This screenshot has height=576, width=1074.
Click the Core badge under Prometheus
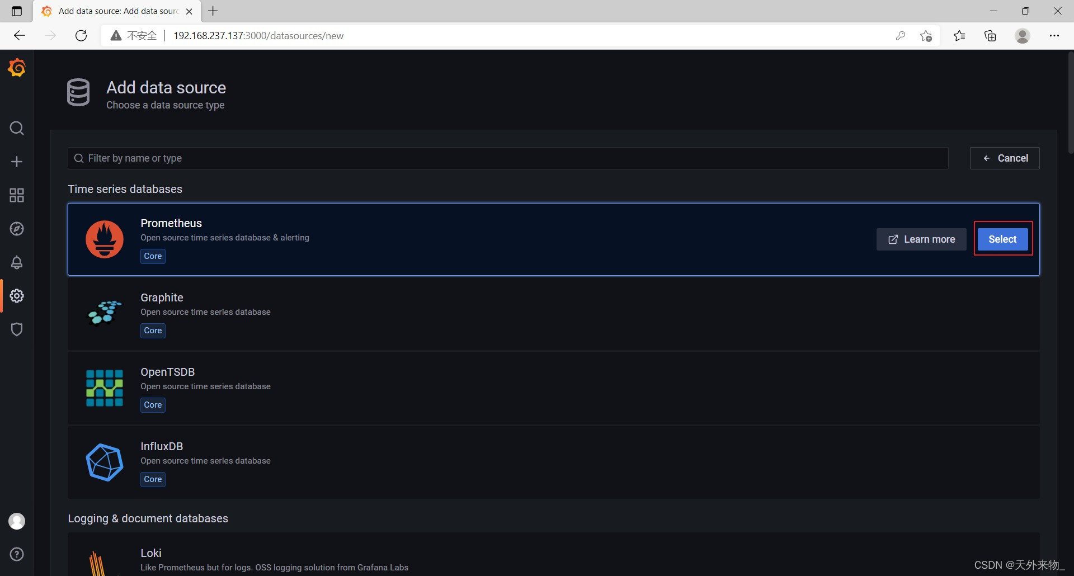[x=153, y=256]
